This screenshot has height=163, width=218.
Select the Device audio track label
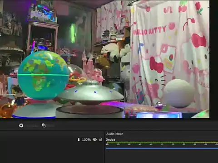[110, 139]
